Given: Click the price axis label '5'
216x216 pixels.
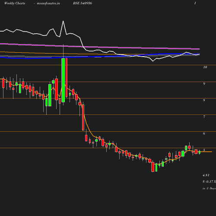Looking at the screenshot, I should (204, 150).
